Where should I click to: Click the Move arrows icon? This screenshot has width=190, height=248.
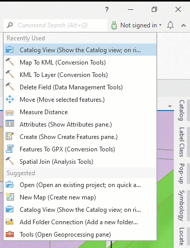pos(10,99)
